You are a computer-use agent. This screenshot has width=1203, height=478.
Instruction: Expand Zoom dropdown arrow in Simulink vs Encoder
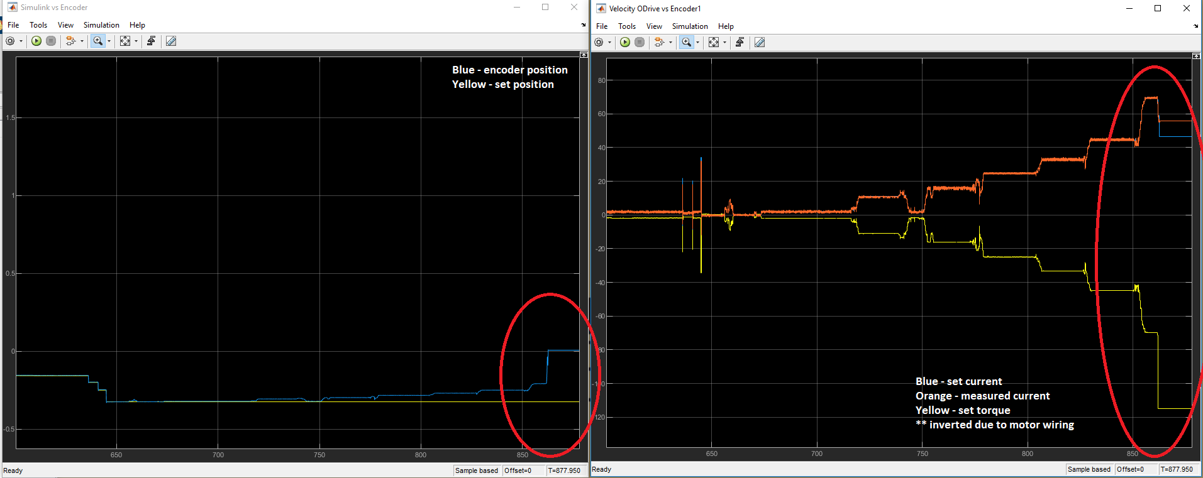tap(109, 41)
